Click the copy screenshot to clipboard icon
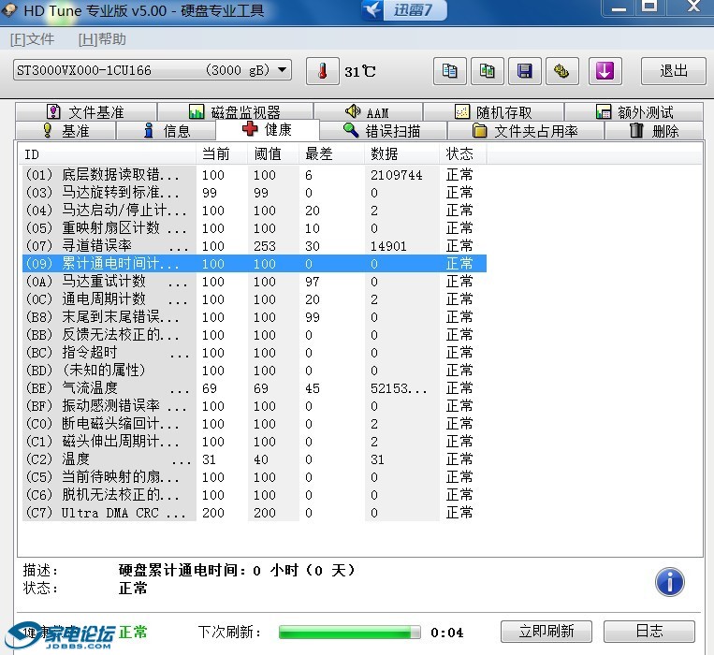Viewport: 714px width, 655px height. pos(488,71)
